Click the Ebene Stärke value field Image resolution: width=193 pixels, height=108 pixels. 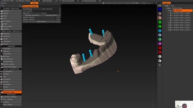tap(57, 19)
